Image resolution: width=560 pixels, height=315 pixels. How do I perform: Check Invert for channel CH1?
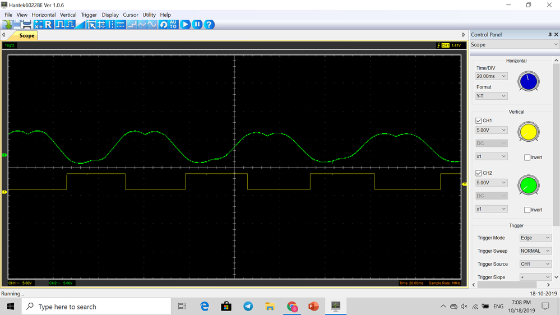coord(527,157)
